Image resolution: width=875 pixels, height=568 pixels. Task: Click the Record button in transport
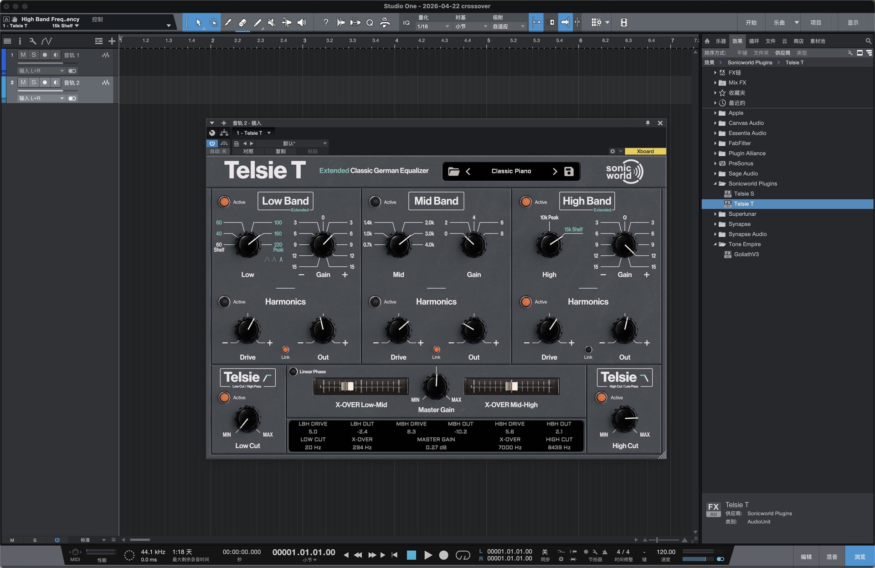click(x=443, y=555)
